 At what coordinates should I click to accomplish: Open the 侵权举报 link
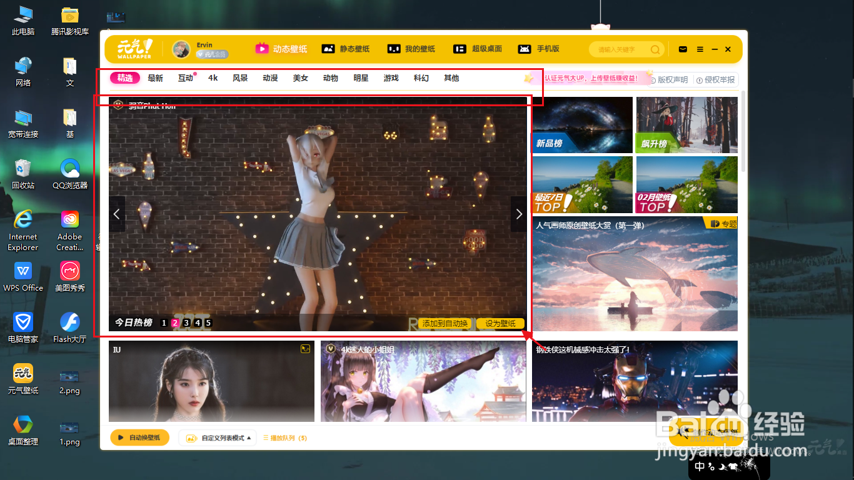pos(715,80)
